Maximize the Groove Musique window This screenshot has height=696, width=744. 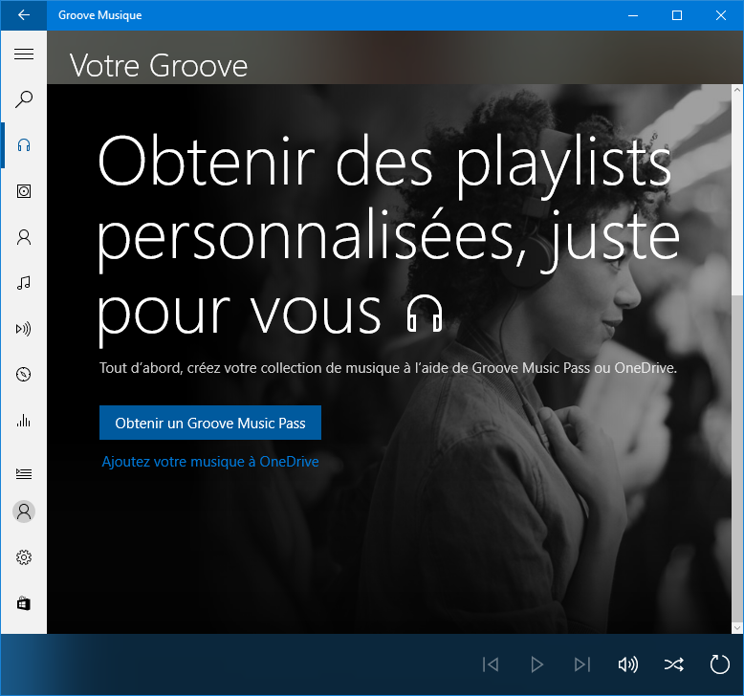[x=677, y=15]
